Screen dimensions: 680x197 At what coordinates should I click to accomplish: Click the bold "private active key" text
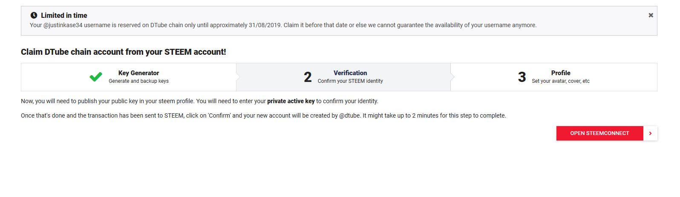click(x=291, y=101)
